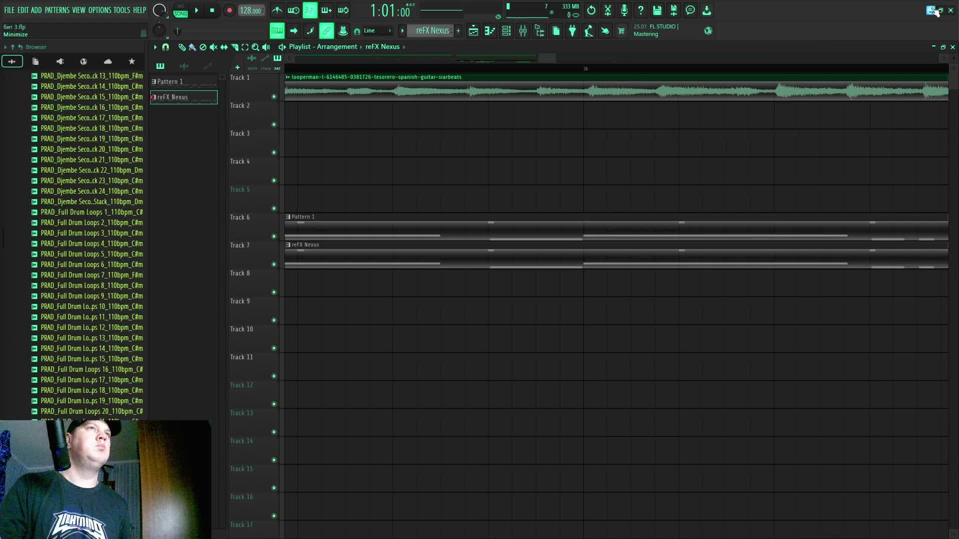Open Pattern 1 clip menu corner
Viewport: 959px width, 539px height.
pyautogui.click(x=288, y=217)
